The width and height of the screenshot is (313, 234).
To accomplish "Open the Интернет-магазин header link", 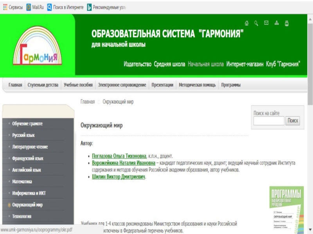I will [245, 64].
